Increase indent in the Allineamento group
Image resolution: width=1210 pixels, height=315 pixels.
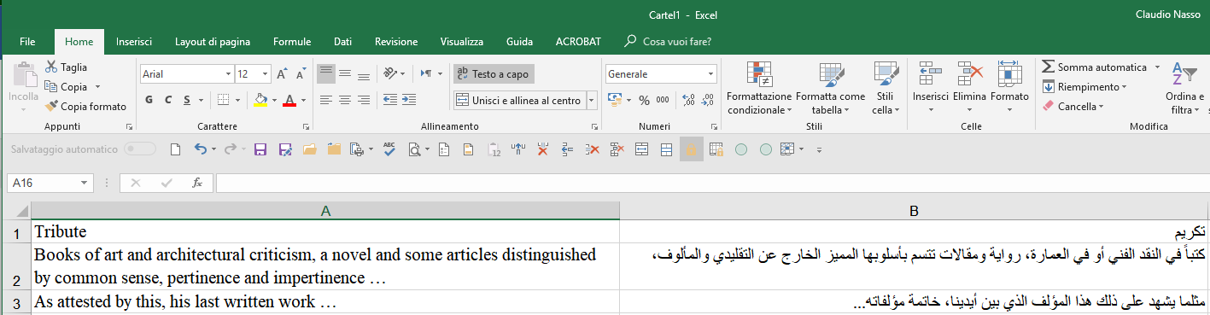click(410, 100)
